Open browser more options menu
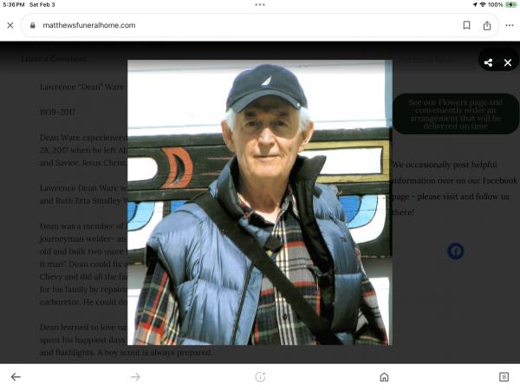Viewport: 520px width, 390px height. click(x=508, y=25)
